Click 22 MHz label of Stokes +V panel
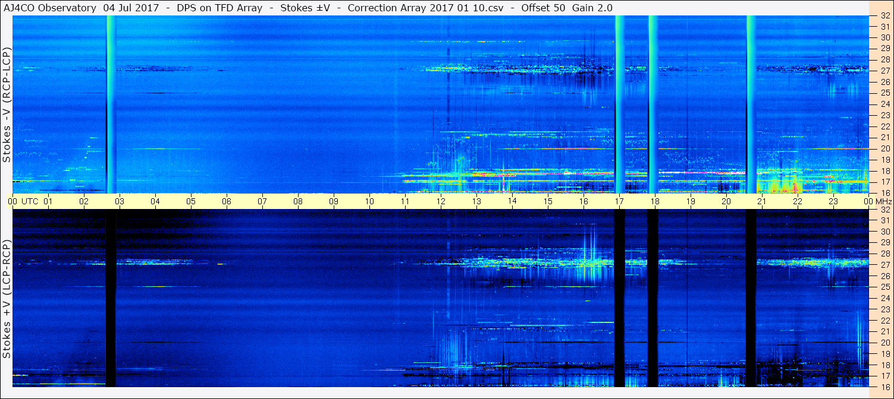The image size is (894, 399). click(x=884, y=321)
